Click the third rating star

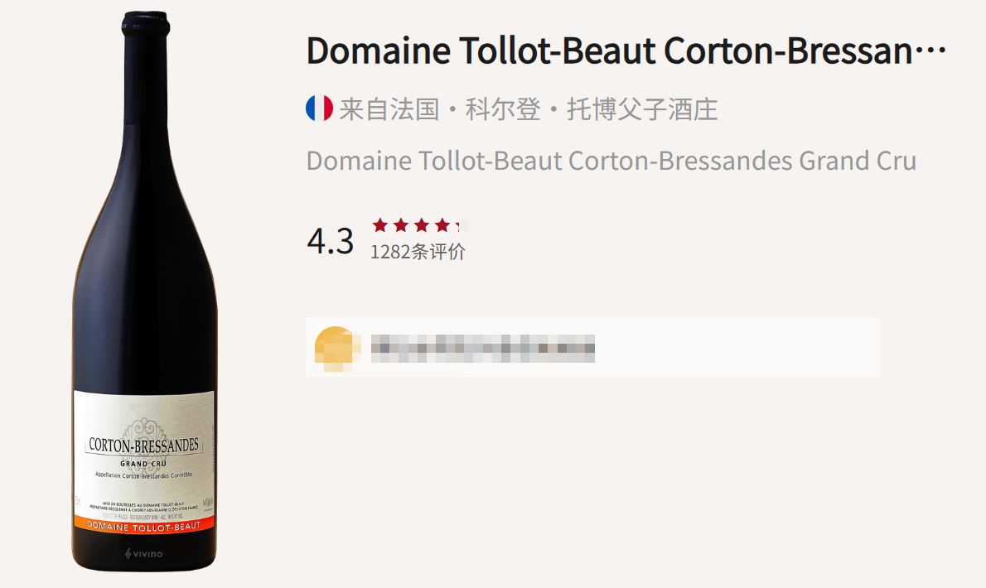[x=422, y=224]
